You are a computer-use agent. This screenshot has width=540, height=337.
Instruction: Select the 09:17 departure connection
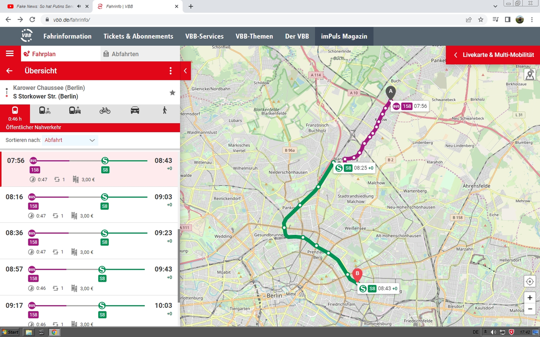(x=90, y=311)
